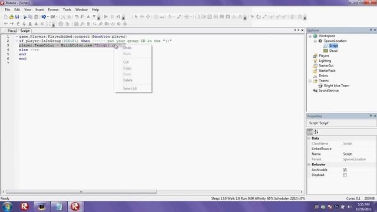Collapse the Teams tree node

click(x=310, y=81)
